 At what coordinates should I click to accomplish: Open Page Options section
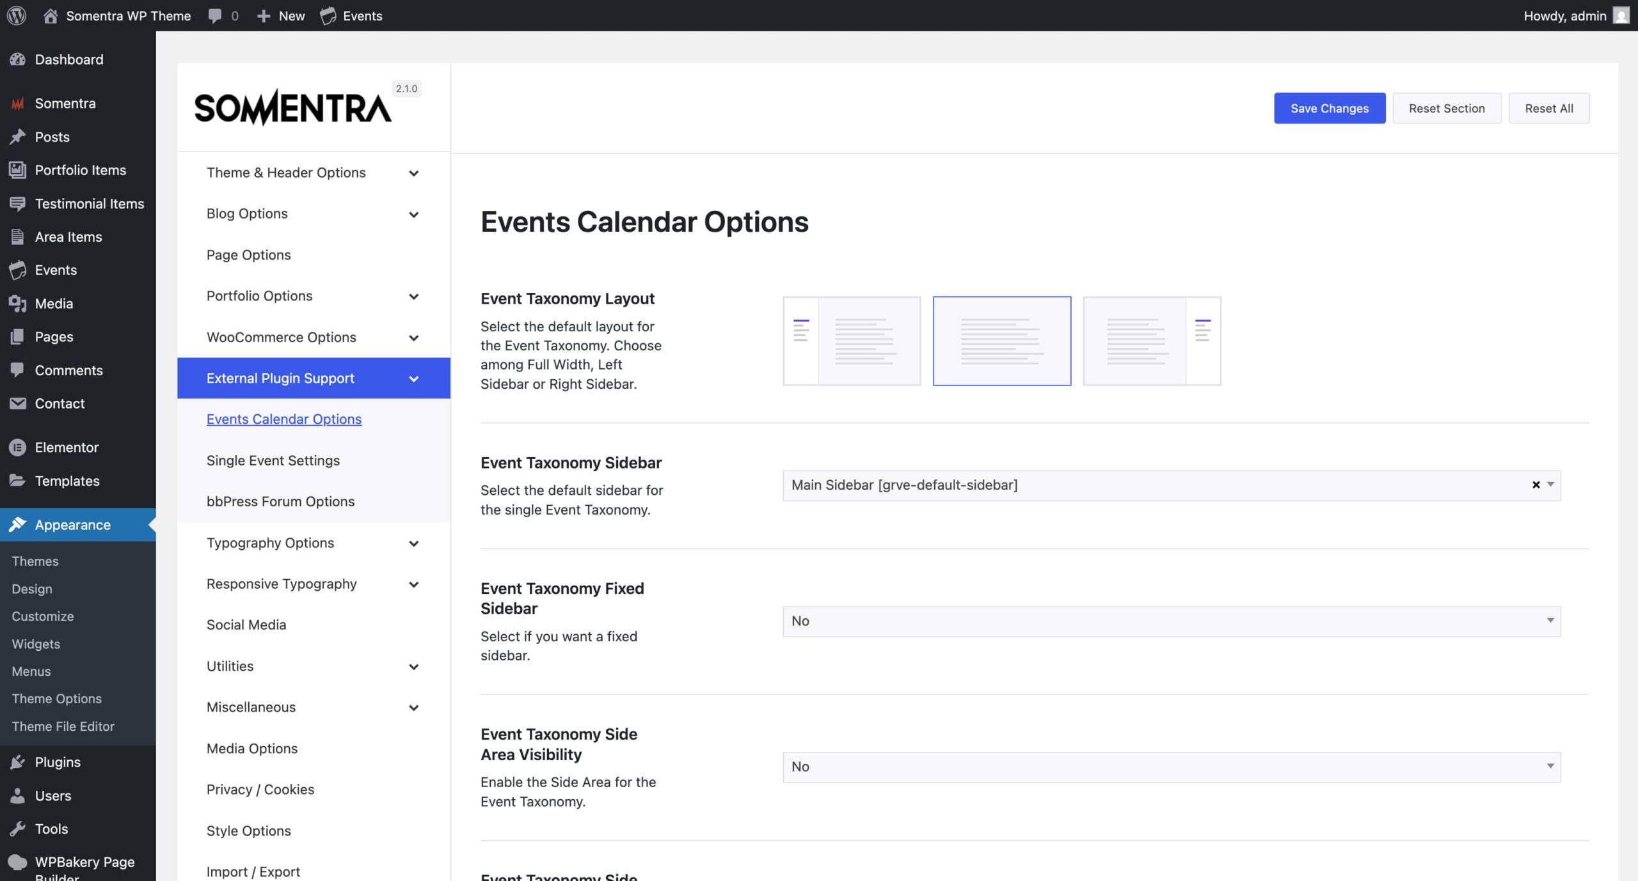click(x=248, y=255)
